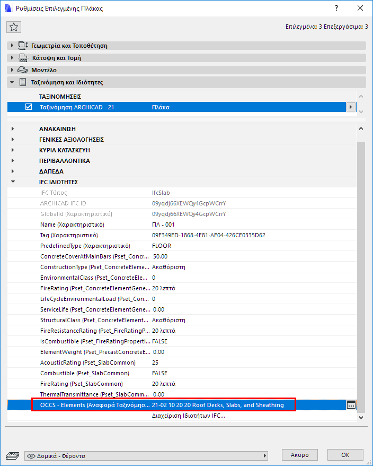Click the Ταξινόμηση και Ιδιότητες panel icon
The image size is (373, 466).
[23, 82]
